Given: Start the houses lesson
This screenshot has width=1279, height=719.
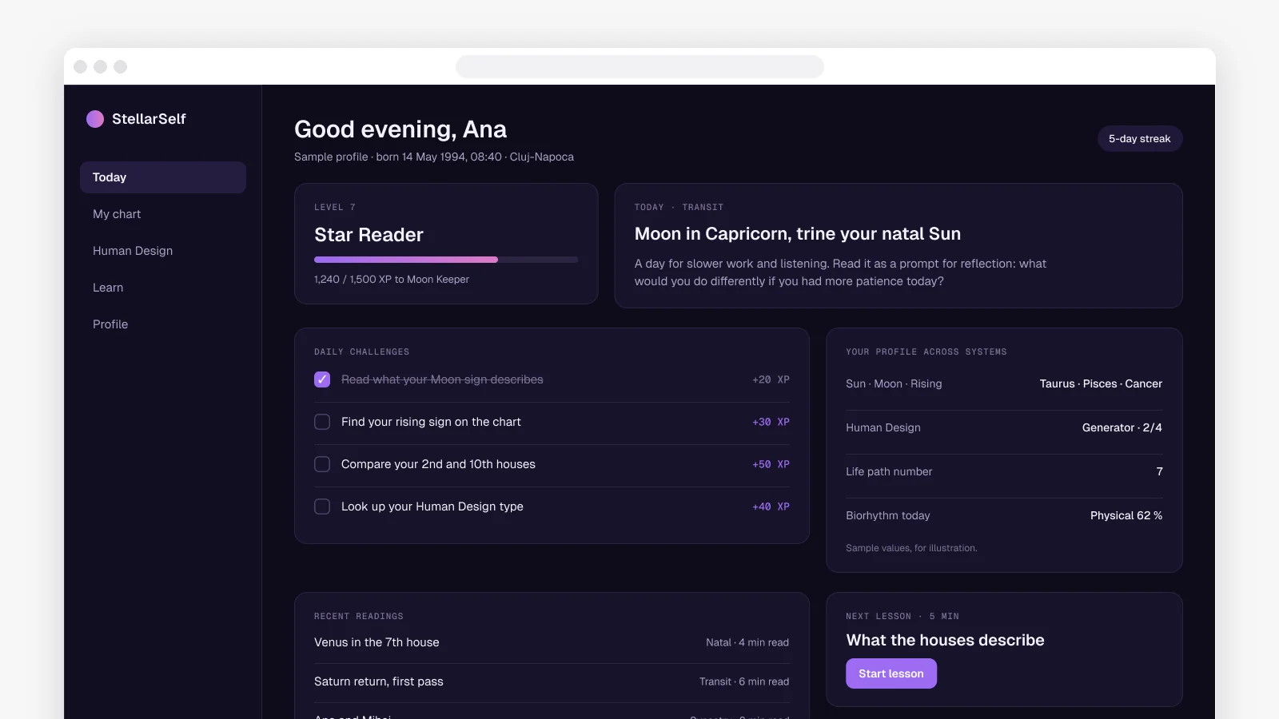Looking at the screenshot, I should (891, 673).
